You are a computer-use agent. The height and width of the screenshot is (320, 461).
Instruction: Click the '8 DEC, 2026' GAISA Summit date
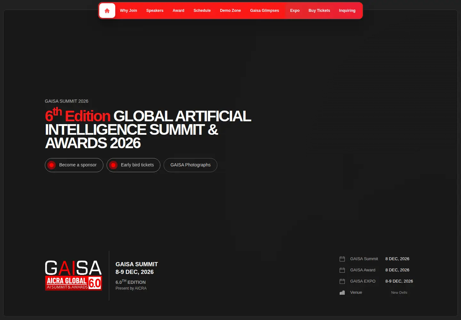click(x=397, y=259)
